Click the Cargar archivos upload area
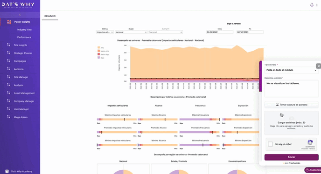Screen dimensions: 321x174 tap(291, 123)
